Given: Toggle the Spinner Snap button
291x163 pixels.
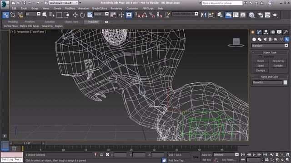Looking at the screenshot, I should (x=159, y=15).
